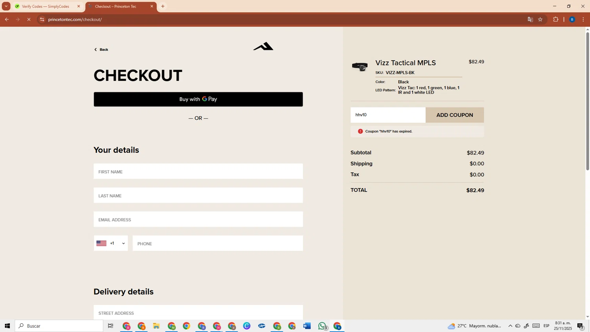
Task: Click Buy with Google Pay button
Action: [198, 99]
